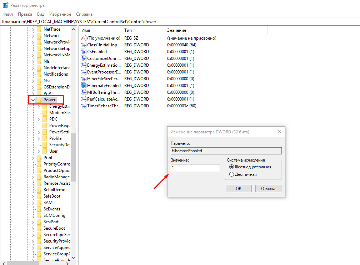Open the Файл menu

tap(7, 14)
